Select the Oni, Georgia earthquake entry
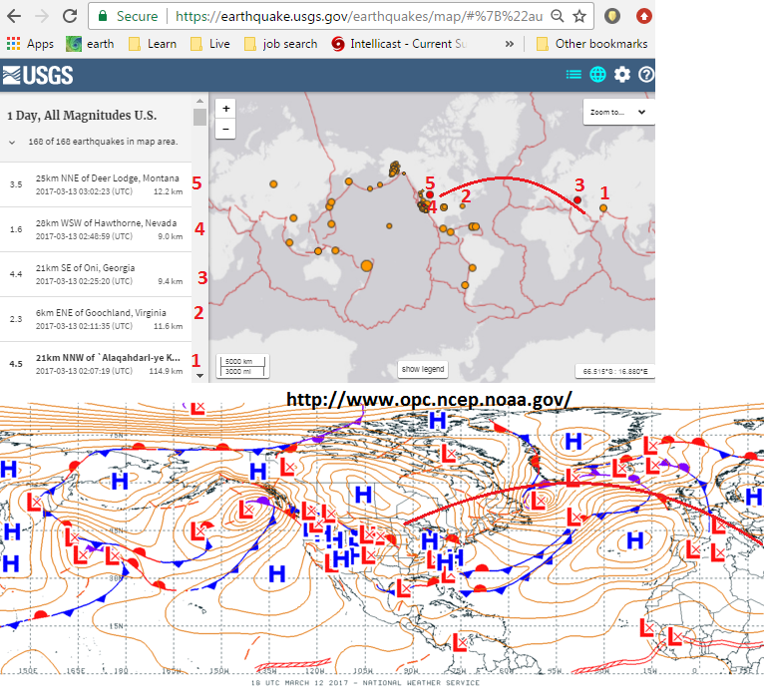The image size is (764, 694). tap(96, 274)
